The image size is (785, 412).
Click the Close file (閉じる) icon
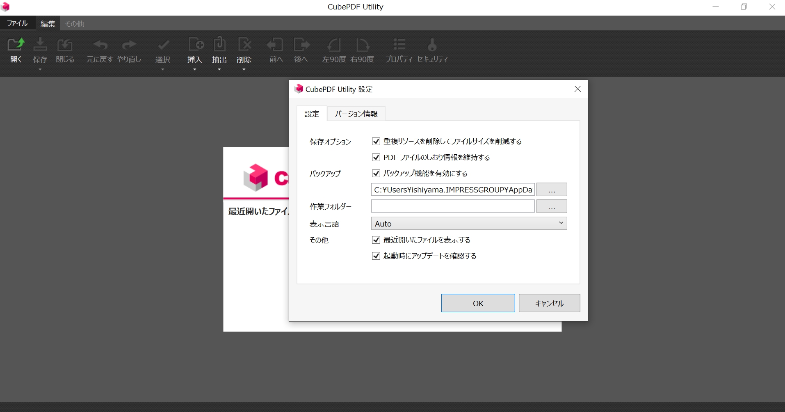coord(64,44)
